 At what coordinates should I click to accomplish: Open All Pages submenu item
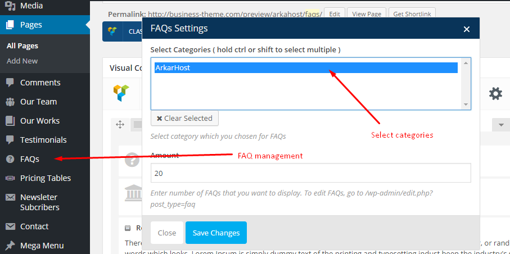22,46
